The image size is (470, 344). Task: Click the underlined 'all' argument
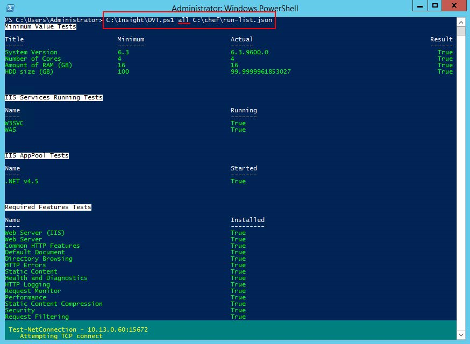[184, 20]
